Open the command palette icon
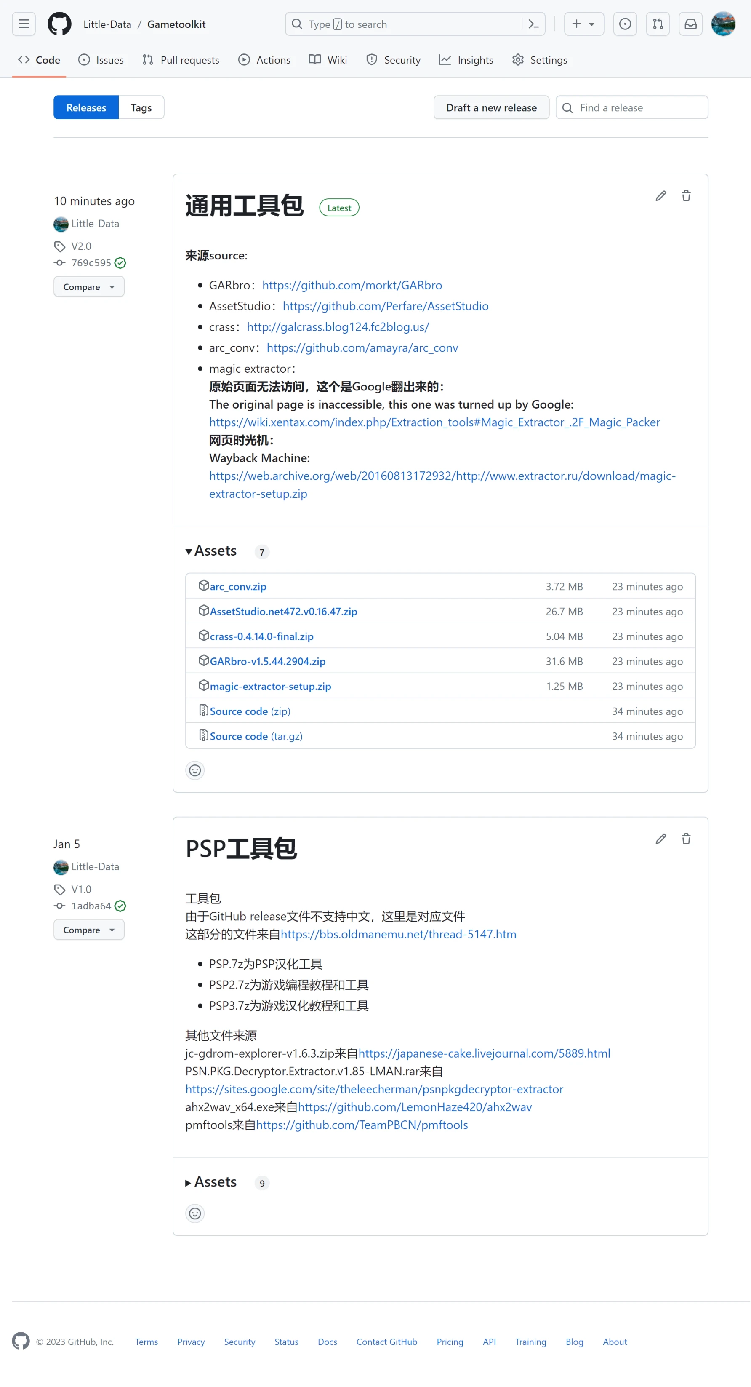This screenshot has height=1387, width=751. coord(534,24)
